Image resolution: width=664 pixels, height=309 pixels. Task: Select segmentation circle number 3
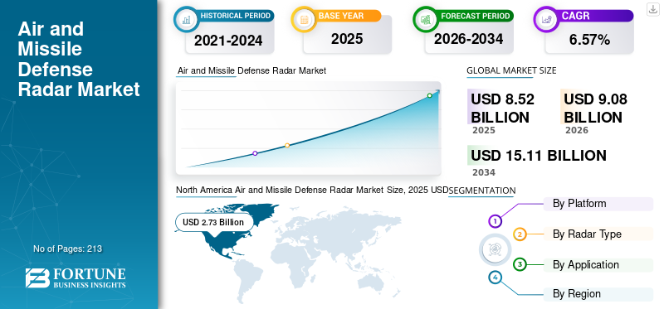(520, 264)
